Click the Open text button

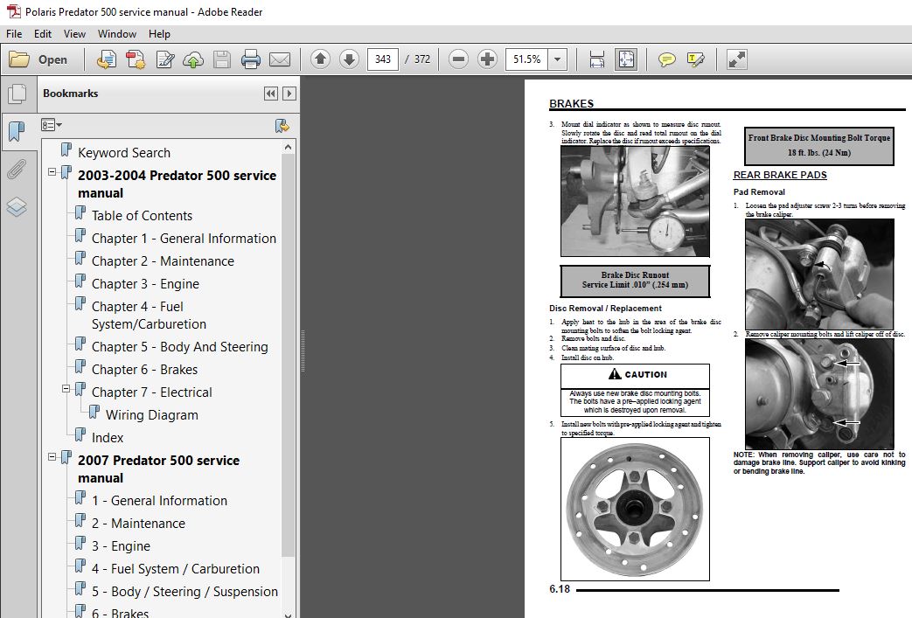click(53, 59)
